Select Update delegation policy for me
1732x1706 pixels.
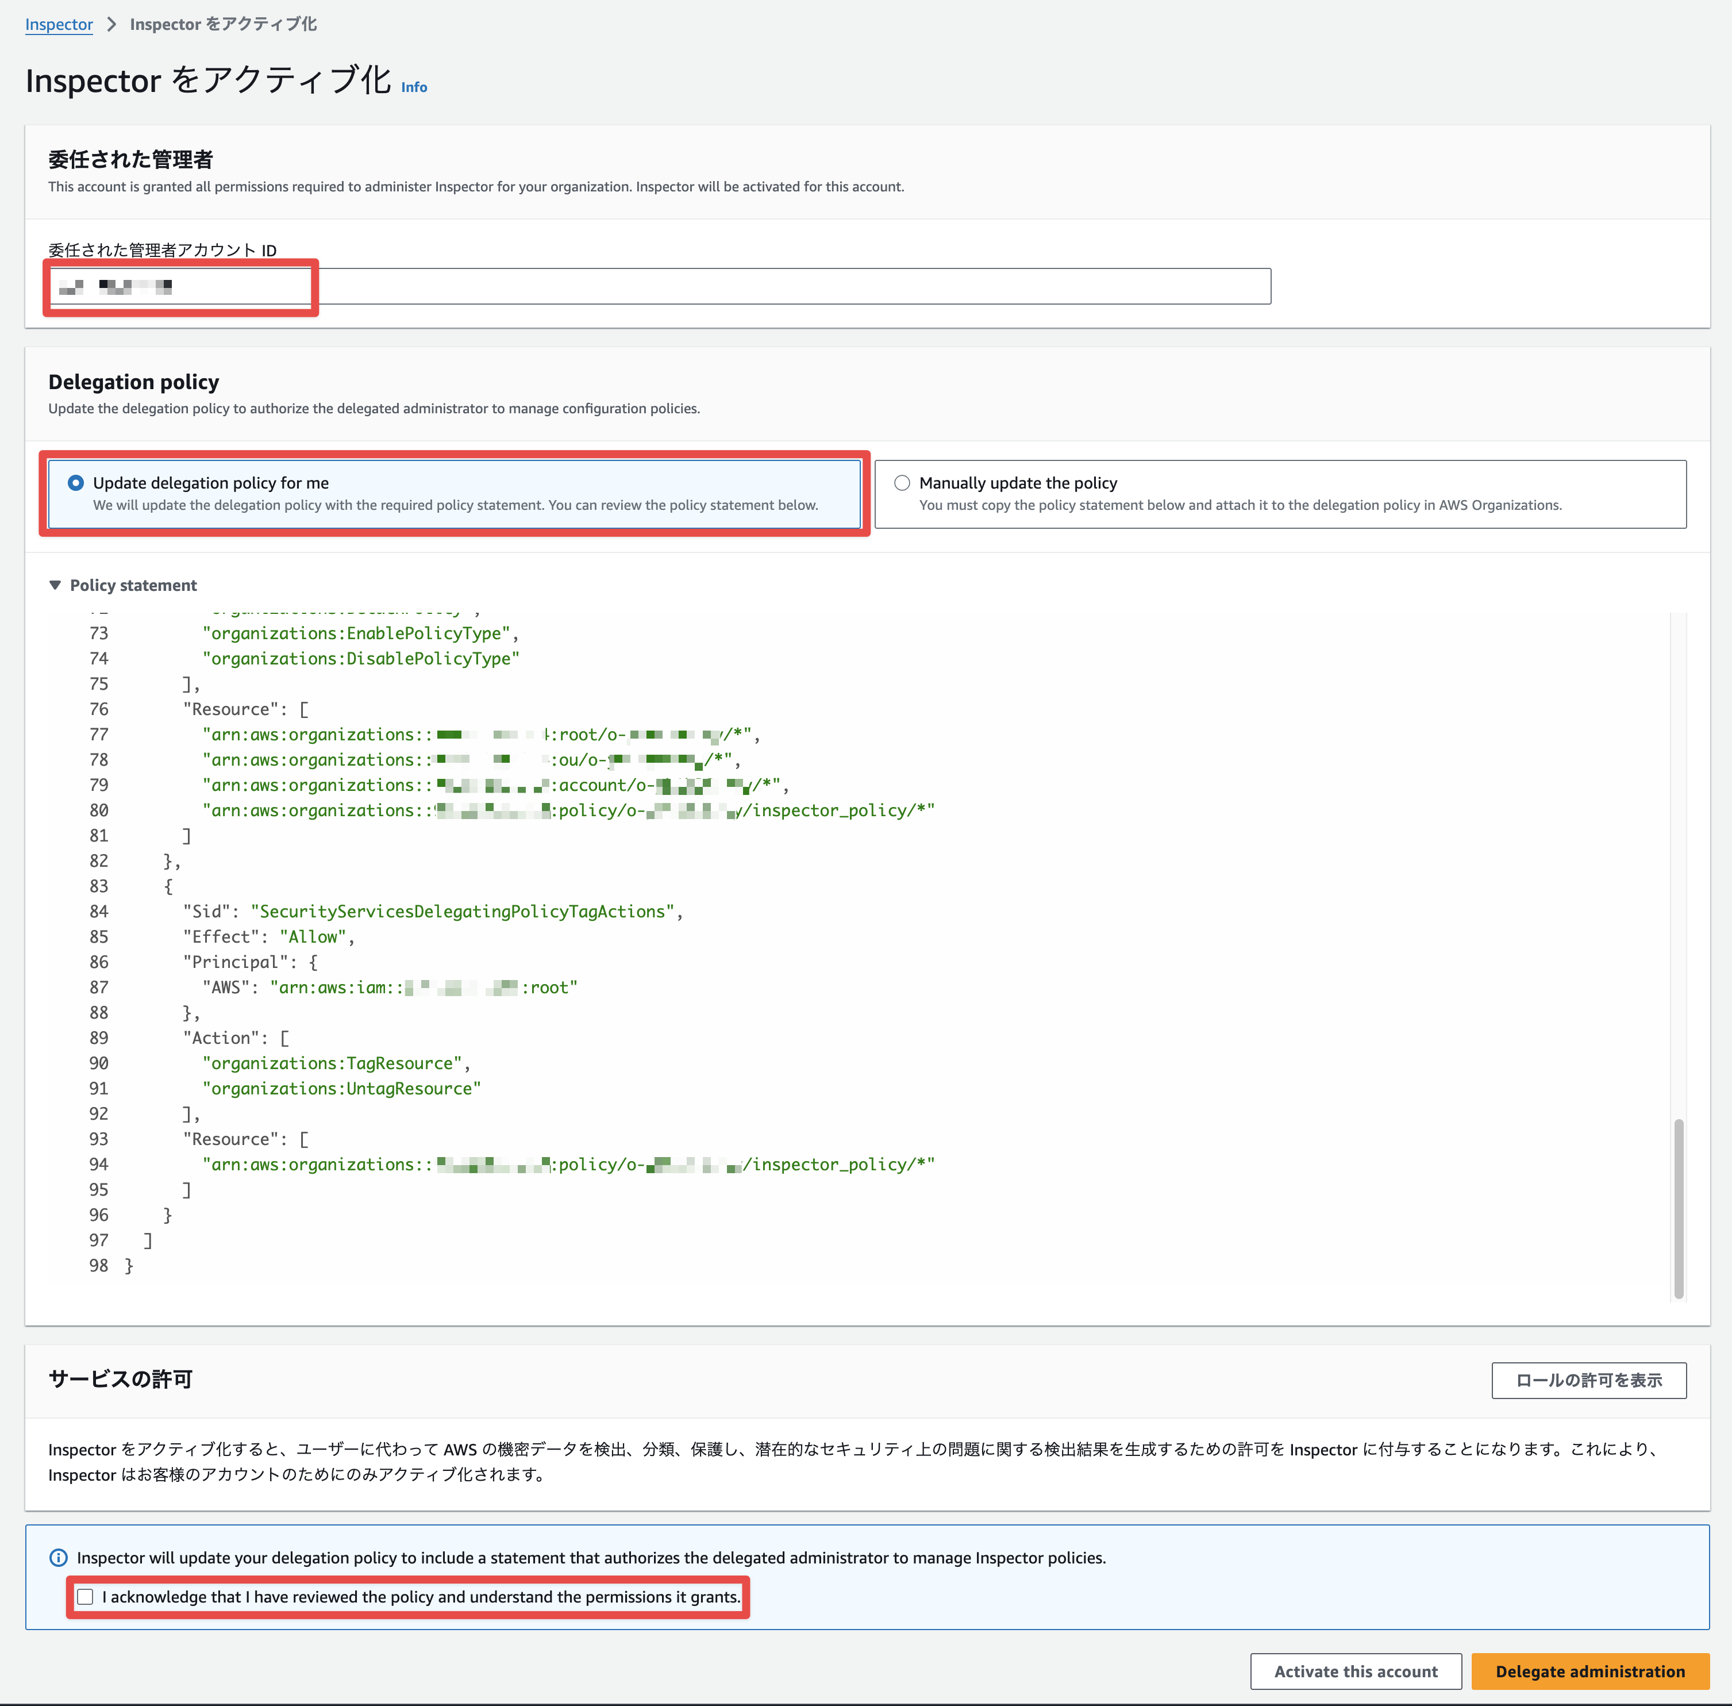[76, 483]
